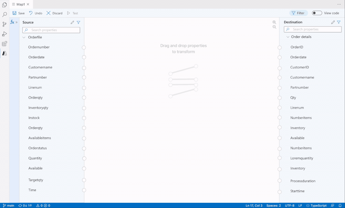Click the Test button
The width and height of the screenshot is (345, 208).
(x=73, y=13)
